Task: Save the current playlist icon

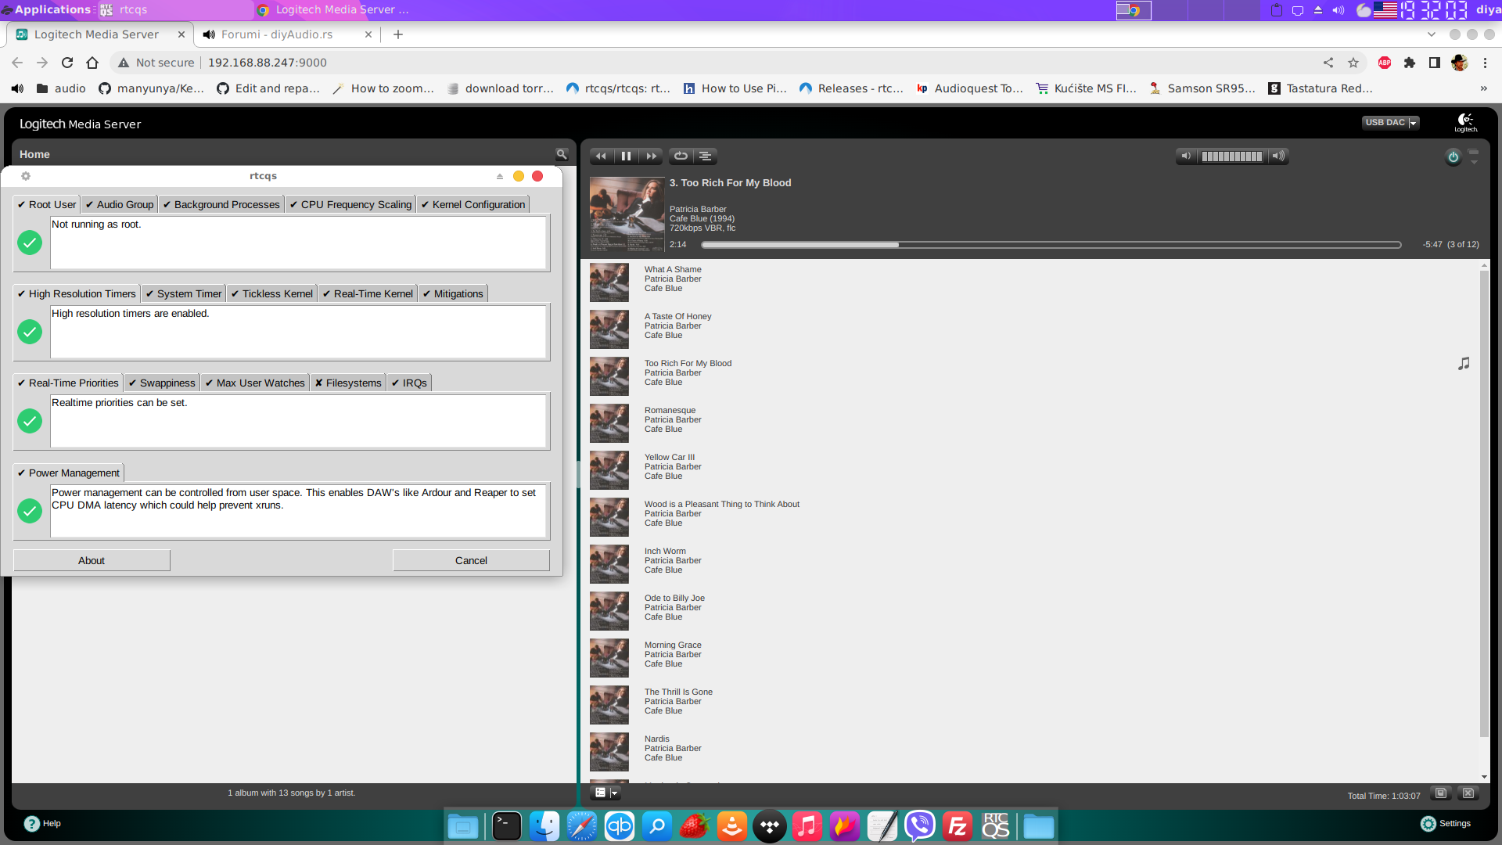Action: [x=1440, y=793]
